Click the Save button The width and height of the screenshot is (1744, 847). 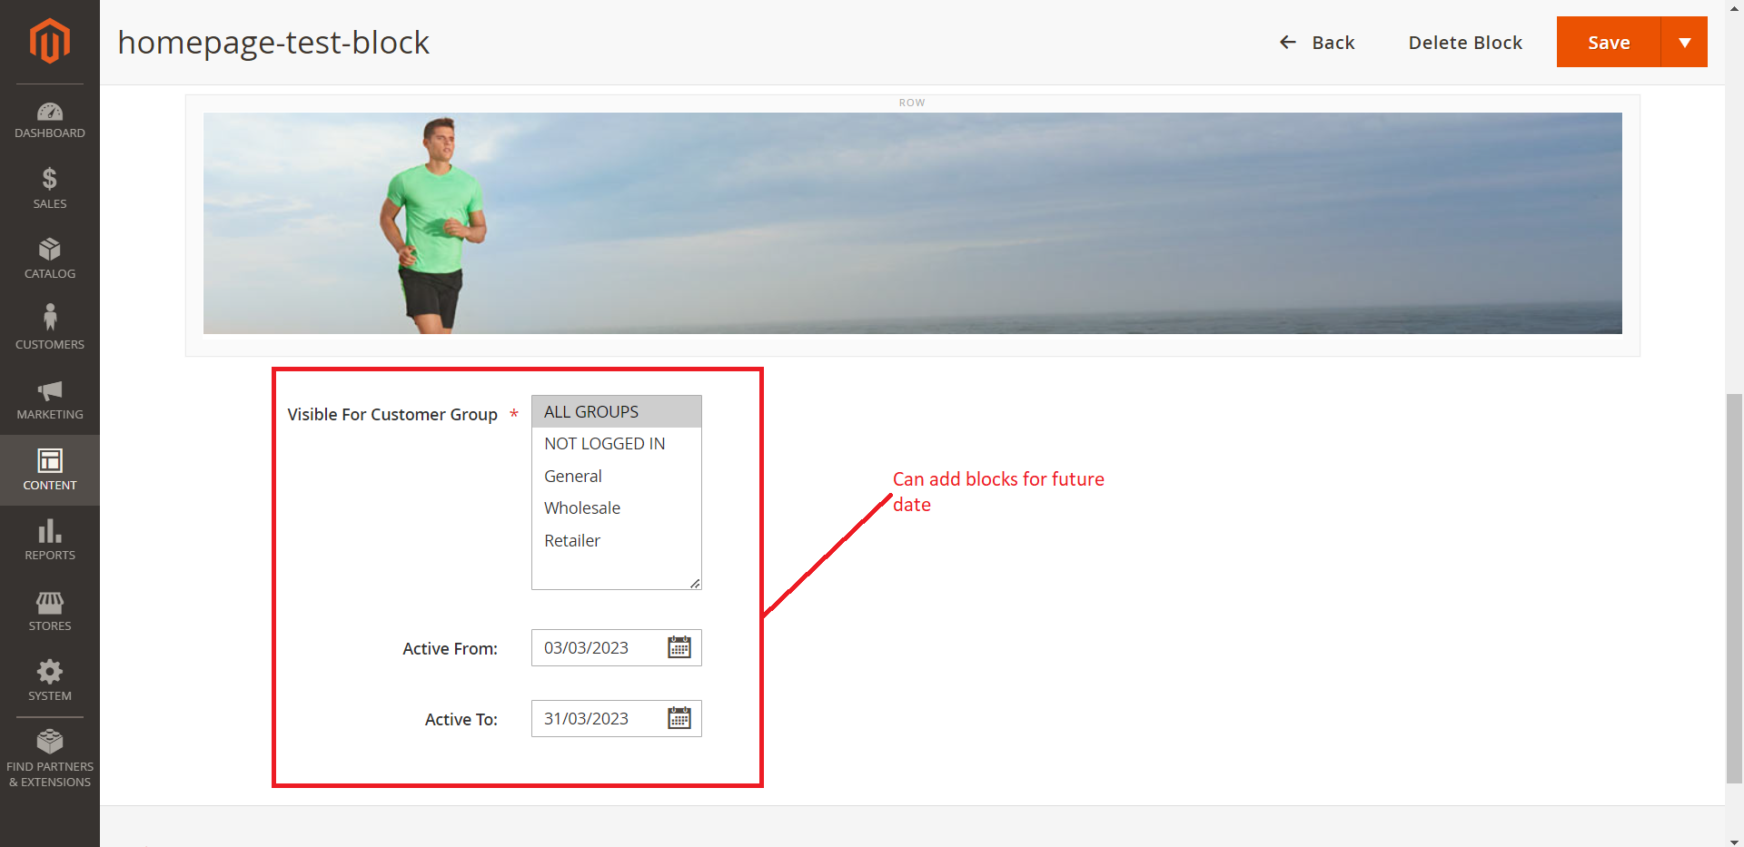pos(1609,42)
